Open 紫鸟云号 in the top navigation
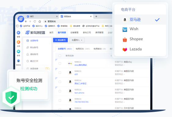This screenshot has height=117, width=172. 87,32
